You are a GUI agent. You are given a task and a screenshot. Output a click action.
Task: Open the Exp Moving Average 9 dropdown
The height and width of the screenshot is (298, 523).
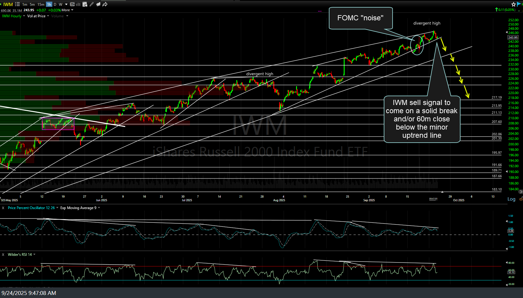(78, 208)
